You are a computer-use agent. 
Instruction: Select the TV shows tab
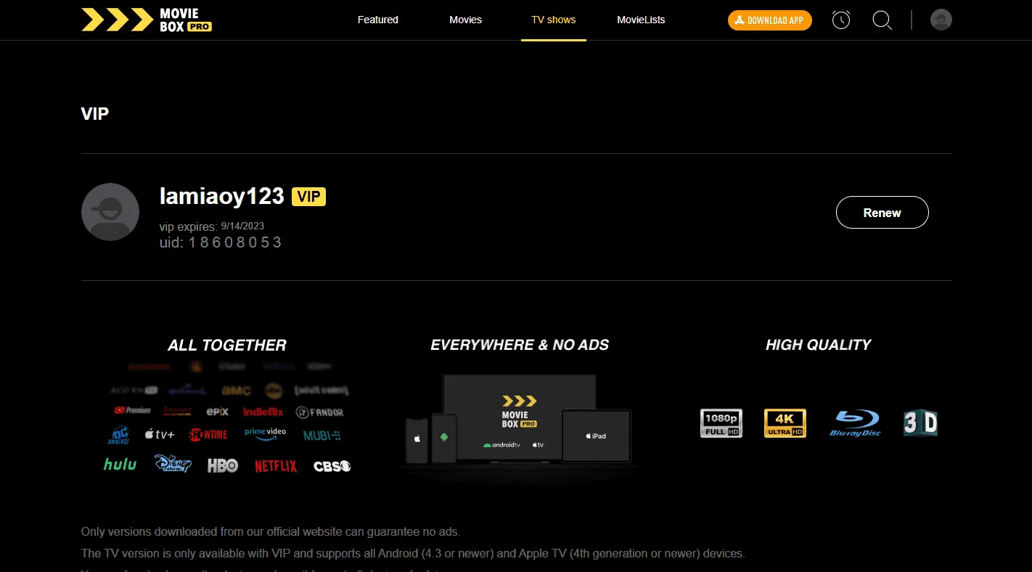[x=554, y=20]
